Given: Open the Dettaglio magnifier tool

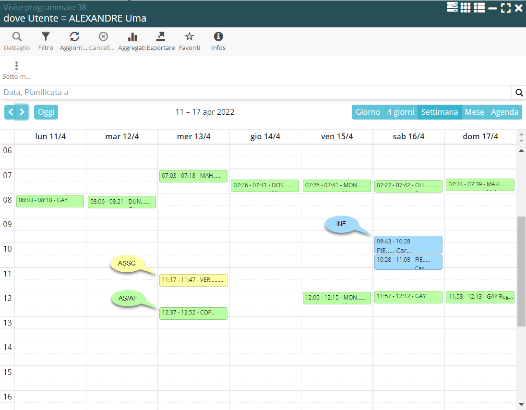Looking at the screenshot, I should coord(17,37).
